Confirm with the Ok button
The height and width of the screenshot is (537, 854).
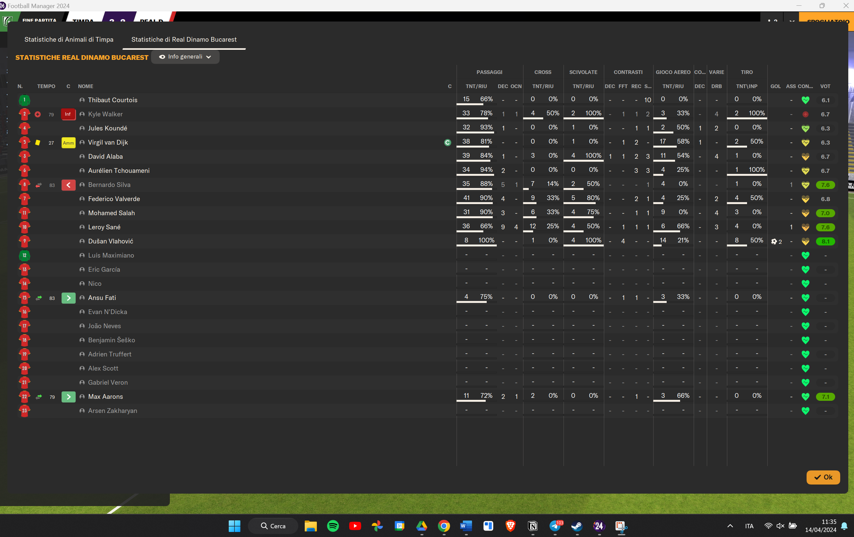[x=823, y=477]
